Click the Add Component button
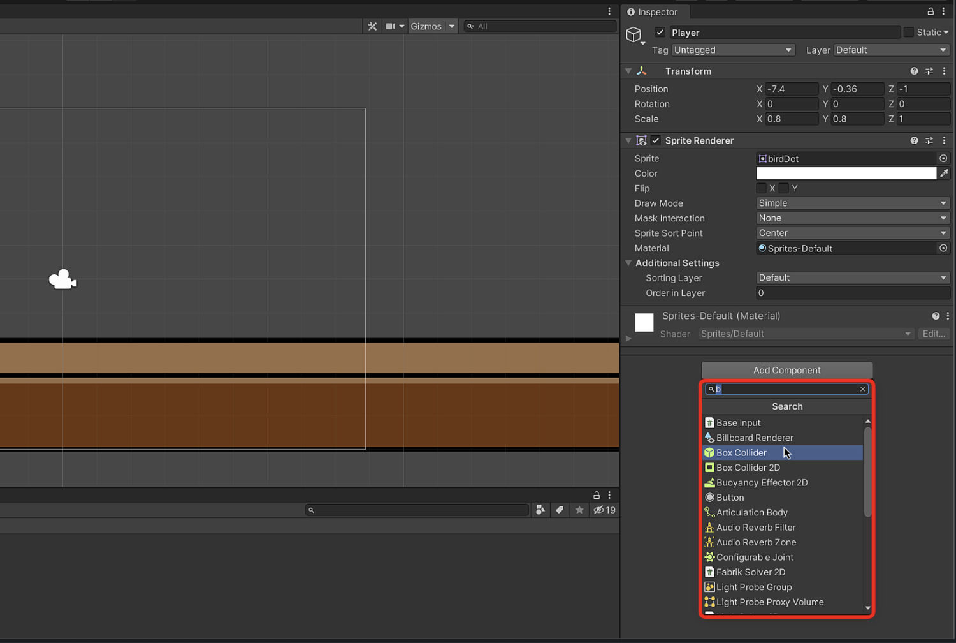This screenshot has height=643, width=956. click(786, 371)
